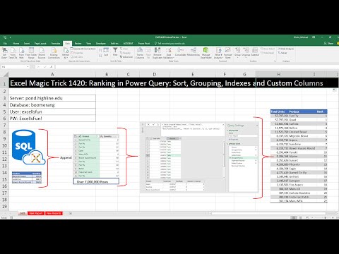339x254 pixels.
Task: Click the Power Query editor picture
Action: [x=200, y=157]
